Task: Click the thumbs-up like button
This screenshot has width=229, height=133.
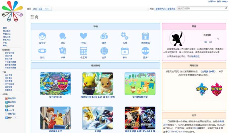Action: click(x=41, y=9)
